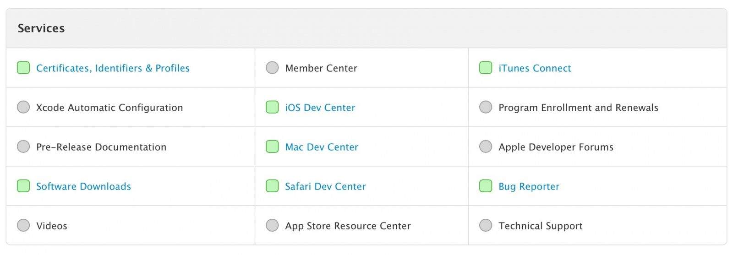Click the Services section header

(x=41, y=28)
